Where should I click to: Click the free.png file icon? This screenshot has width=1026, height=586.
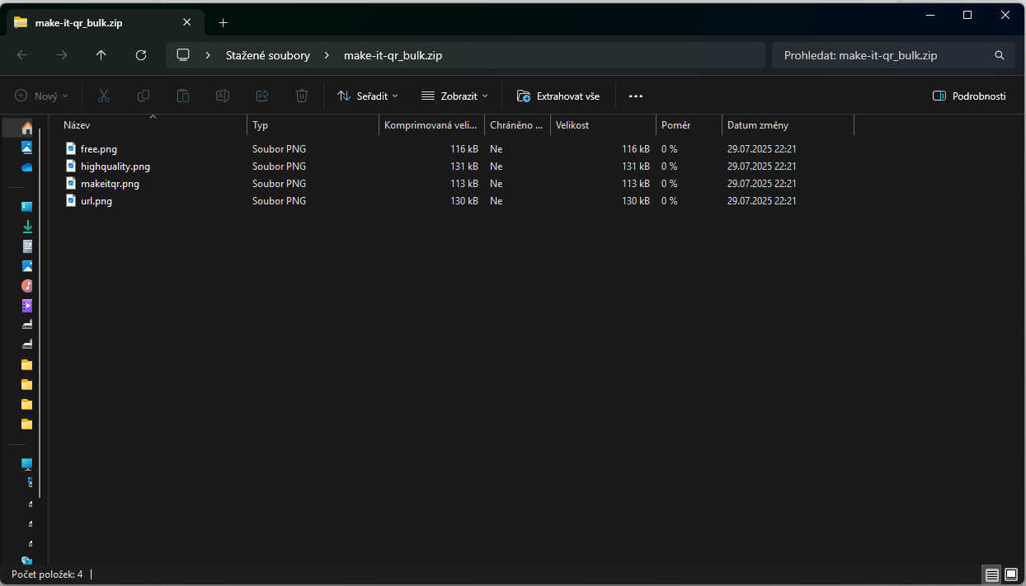click(70, 148)
